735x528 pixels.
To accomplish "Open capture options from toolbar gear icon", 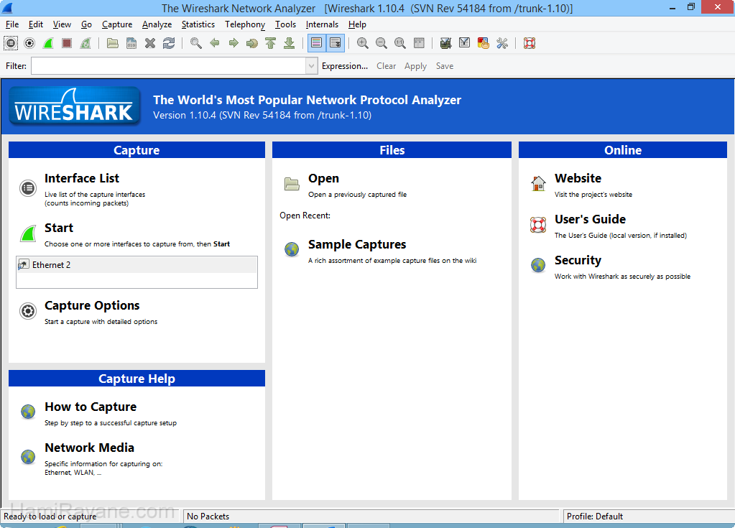I will click(29, 43).
